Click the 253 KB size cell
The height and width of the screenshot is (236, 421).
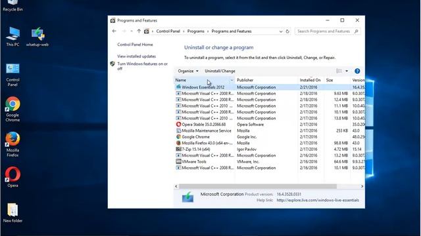(x=342, y=130)
